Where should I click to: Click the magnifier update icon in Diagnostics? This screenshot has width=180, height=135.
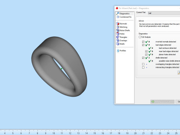tap(179, 73)
